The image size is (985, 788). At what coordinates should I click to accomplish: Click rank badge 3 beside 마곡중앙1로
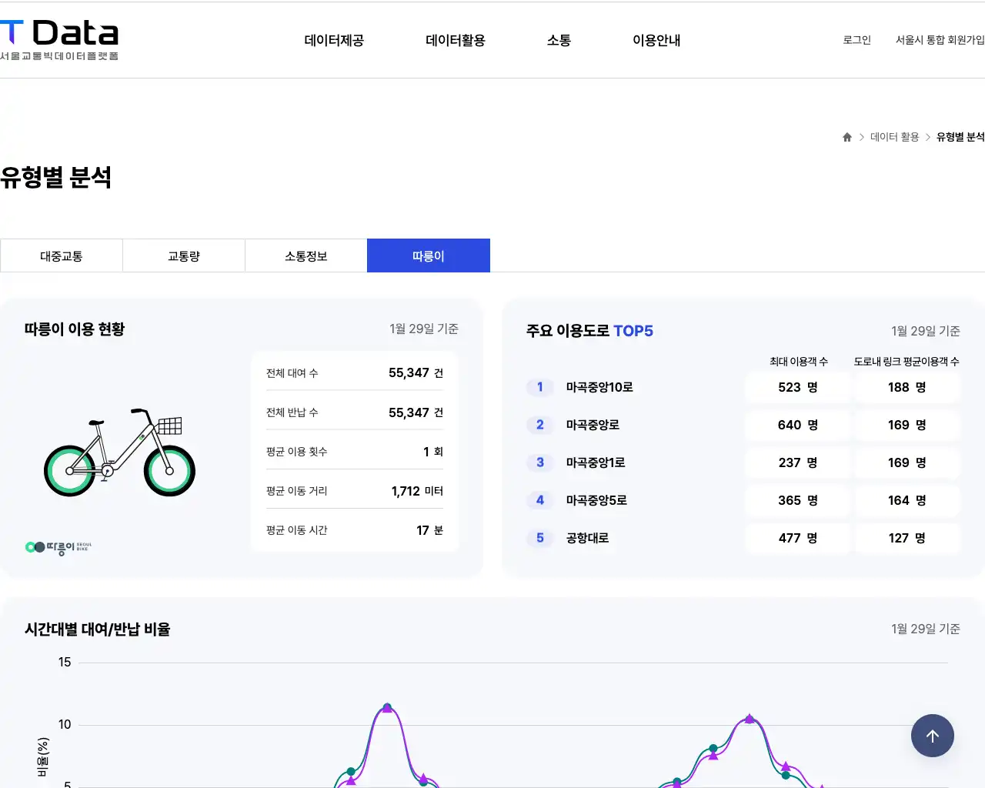click(x=539, y=462)
